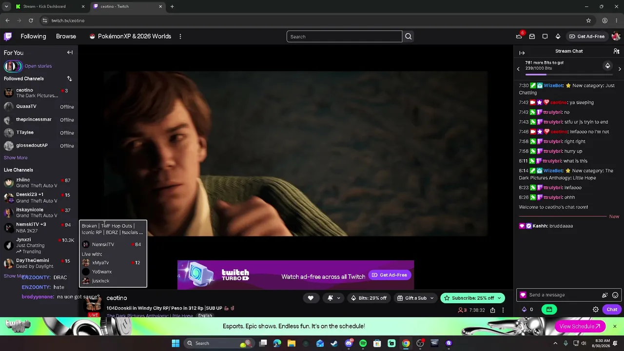
Task: Open the whispers speech bubble icon
Action: [x=545, y=36]
